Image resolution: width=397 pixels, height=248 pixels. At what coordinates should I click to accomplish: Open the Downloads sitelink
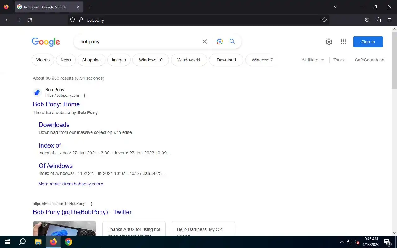(x=54, y=125)
